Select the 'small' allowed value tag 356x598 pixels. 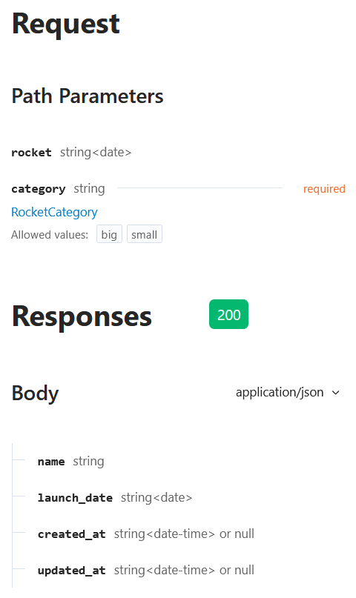pos(144,234)
